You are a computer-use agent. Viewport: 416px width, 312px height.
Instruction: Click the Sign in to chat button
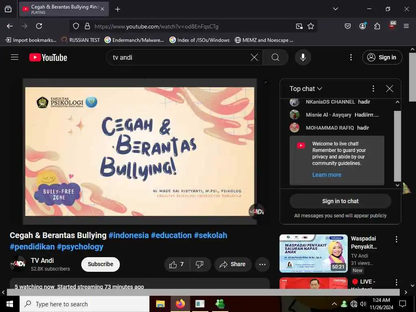click(x=340, y=201)
